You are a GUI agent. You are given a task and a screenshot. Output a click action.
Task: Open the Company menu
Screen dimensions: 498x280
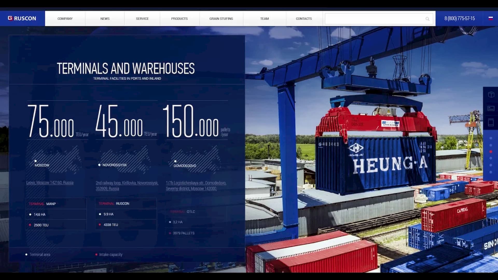(65, 19)
